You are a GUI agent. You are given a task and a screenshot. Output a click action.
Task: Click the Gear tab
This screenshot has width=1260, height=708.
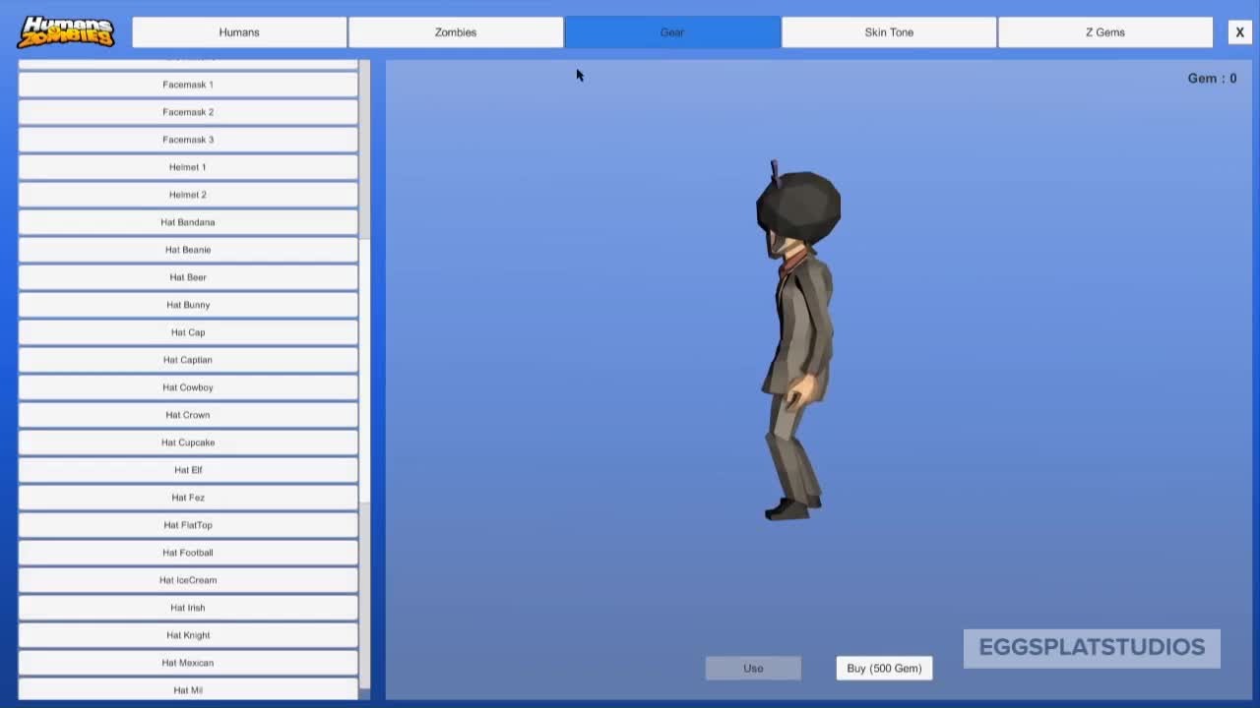pos(672,32)
